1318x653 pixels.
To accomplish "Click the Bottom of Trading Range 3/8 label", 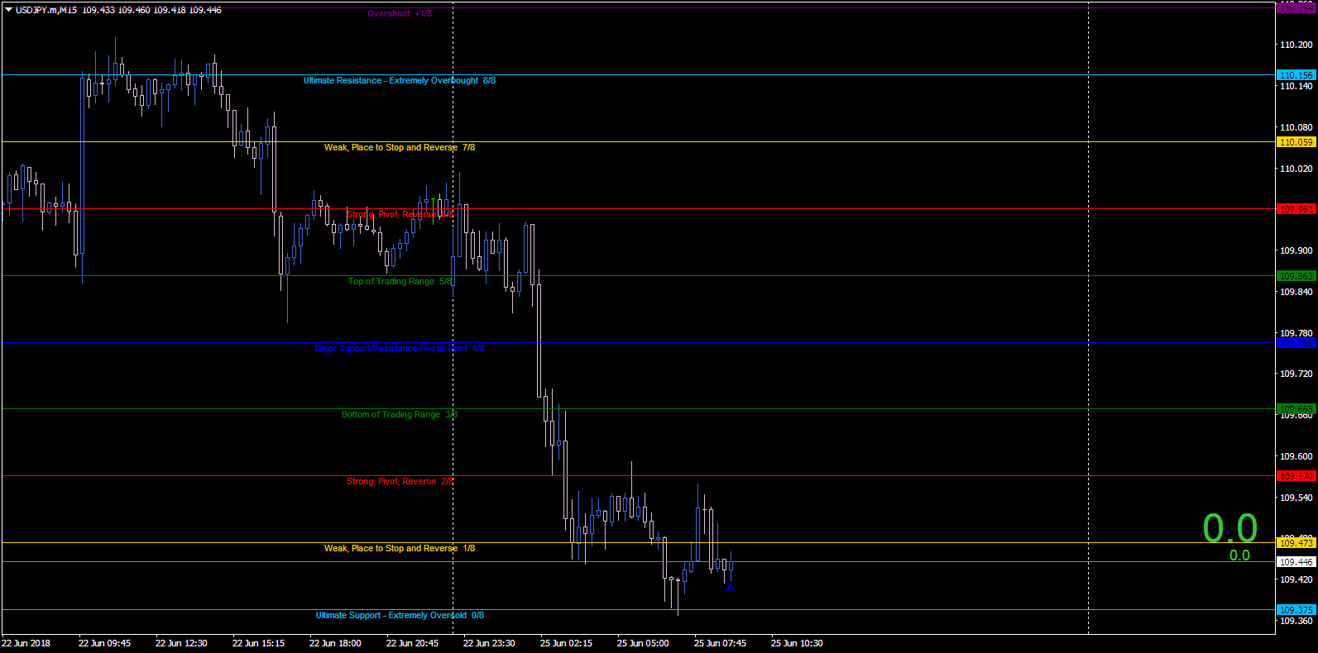I will [x=399, y=414].
